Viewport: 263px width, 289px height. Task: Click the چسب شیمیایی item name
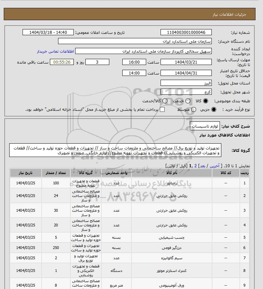pyautogui.click(x=172, y=238)
